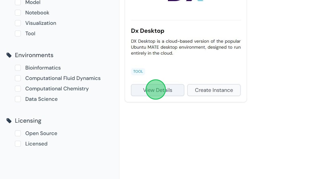
Task: Click the Environments section heading
Action: click(x=34, y=55)
